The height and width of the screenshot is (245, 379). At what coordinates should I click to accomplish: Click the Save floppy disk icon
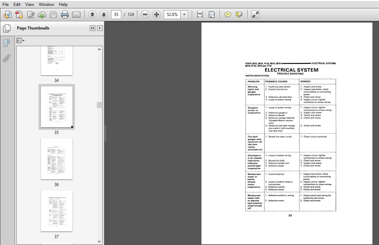tap(53, 15)
